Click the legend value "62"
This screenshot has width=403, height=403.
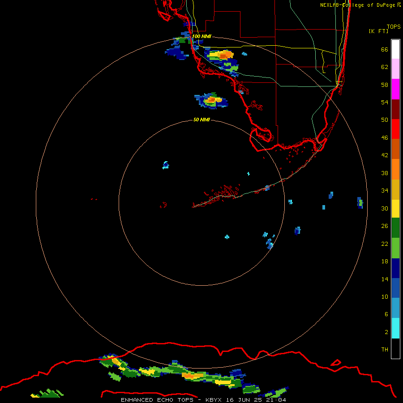(385, 67)
